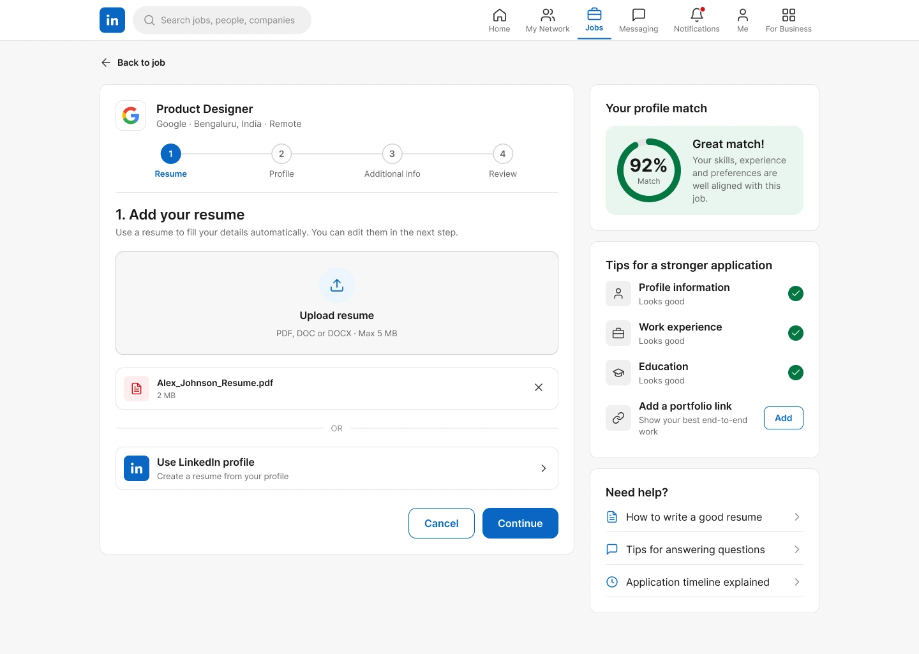Open Tips for answering questions
Screen dimensions: 919x654
click(x=705, y=549)
